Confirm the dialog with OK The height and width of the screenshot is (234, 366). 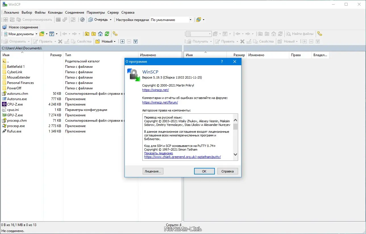point(204,171)
